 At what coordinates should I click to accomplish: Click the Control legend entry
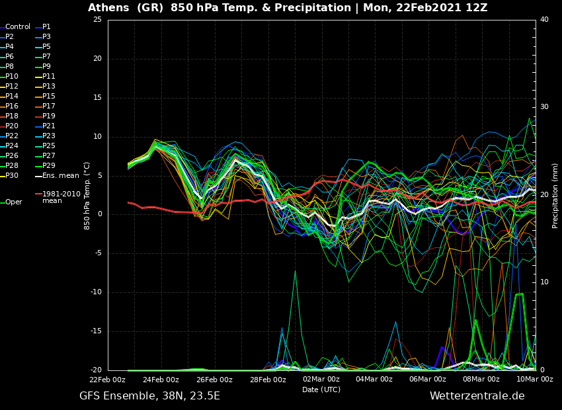pos(18,27)
